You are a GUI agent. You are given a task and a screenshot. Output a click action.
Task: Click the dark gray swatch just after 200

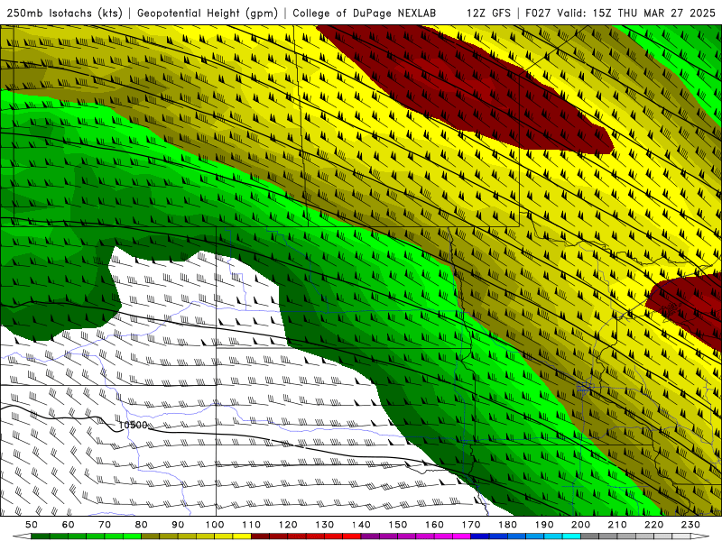pos(590,536)
